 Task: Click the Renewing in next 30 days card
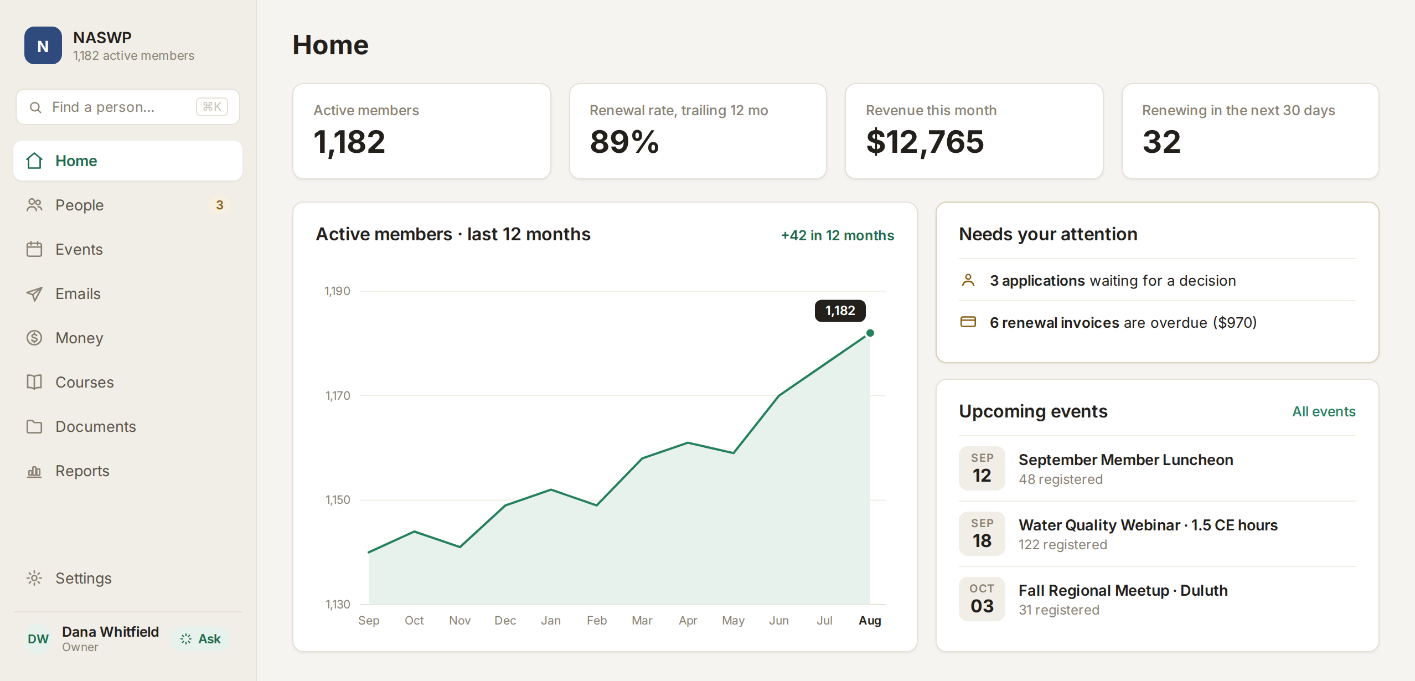coord(1251,131)
